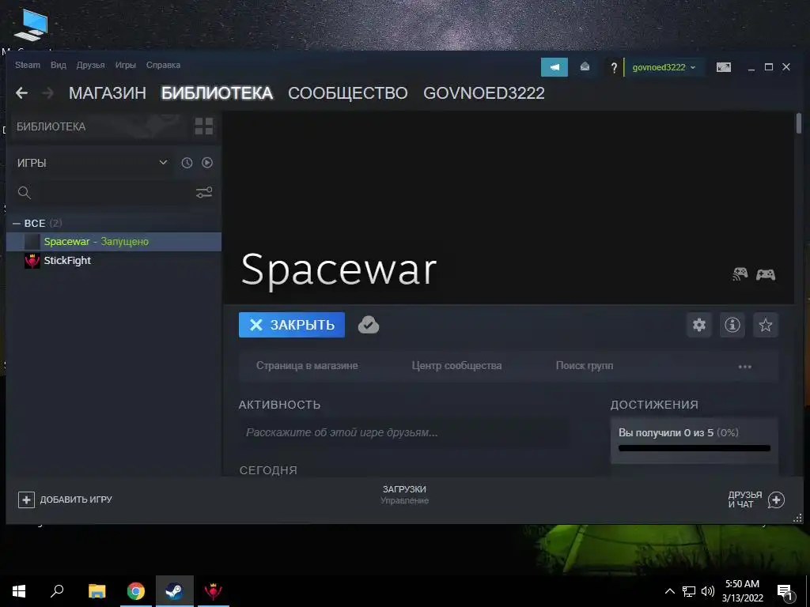Viewport: 810px width, 607px height.
Task: Select Spacewar in the games list
Action: click(x=114, y=242)
